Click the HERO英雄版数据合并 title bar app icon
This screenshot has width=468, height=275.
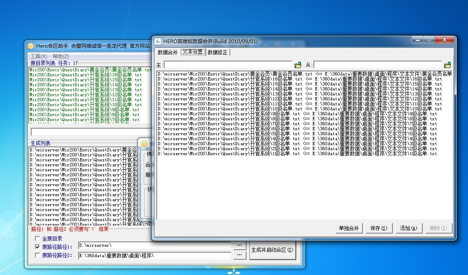point(158,41)
